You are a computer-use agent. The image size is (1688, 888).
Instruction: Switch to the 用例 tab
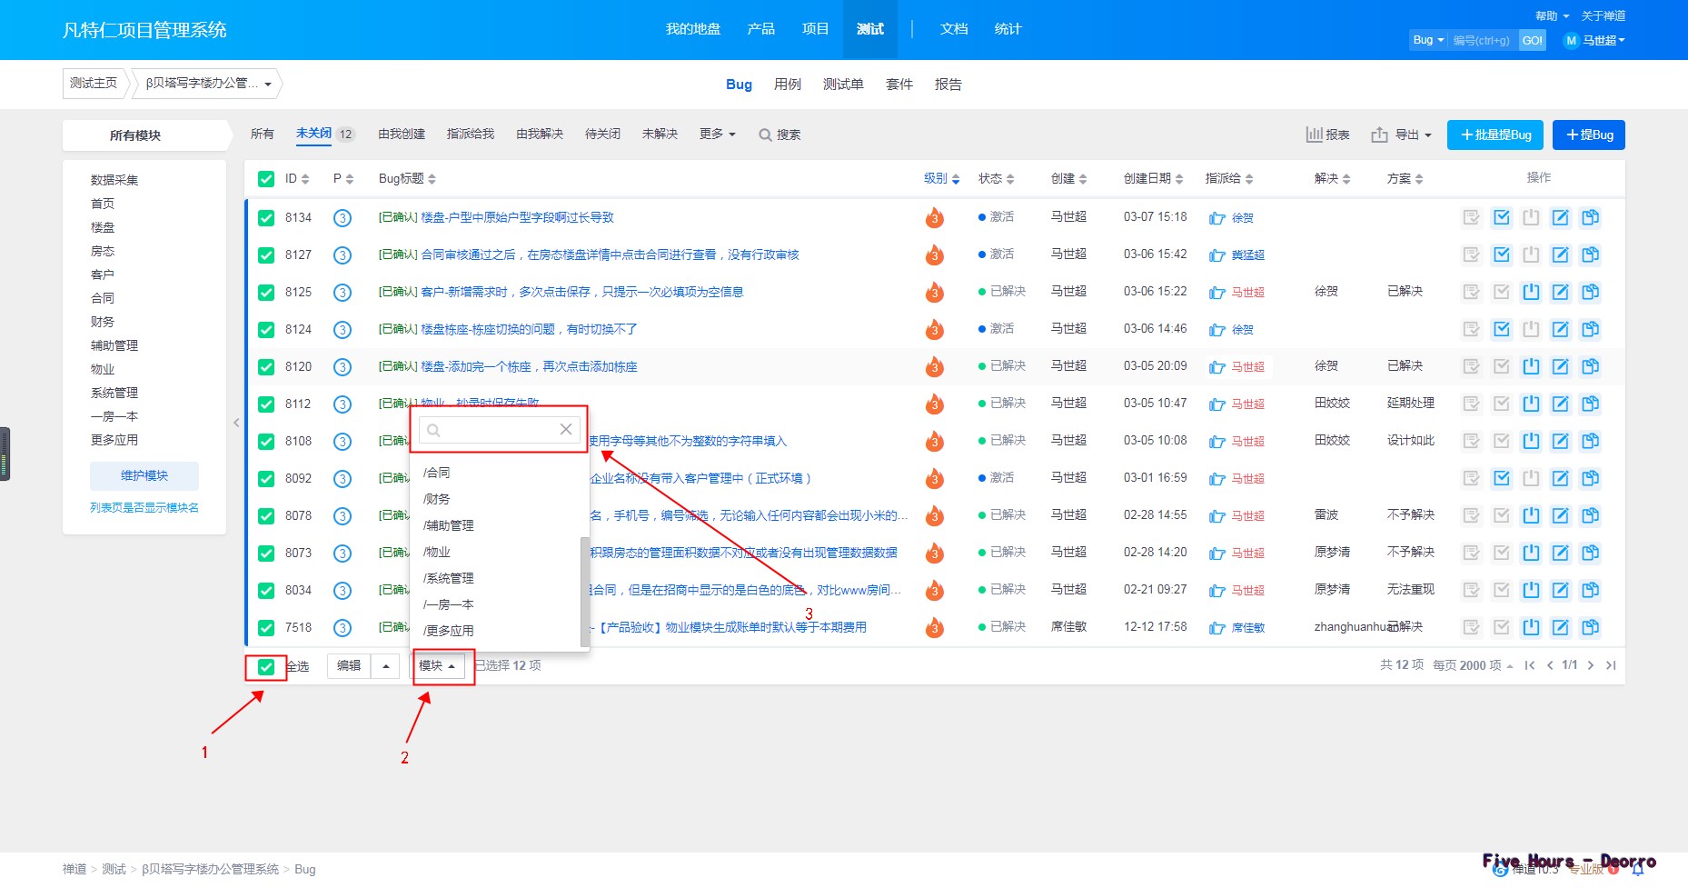pyautogui.click(x=787, y=85)
